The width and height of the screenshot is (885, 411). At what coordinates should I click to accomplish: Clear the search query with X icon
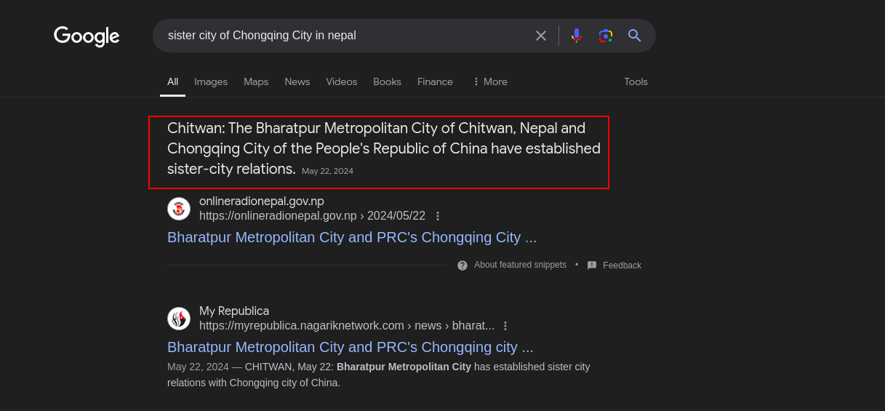click(541, 36)
